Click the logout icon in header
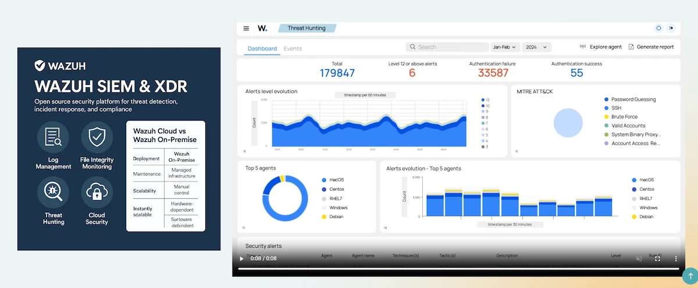698x288 pixels. pyautogui.click(x=671, y=28)
